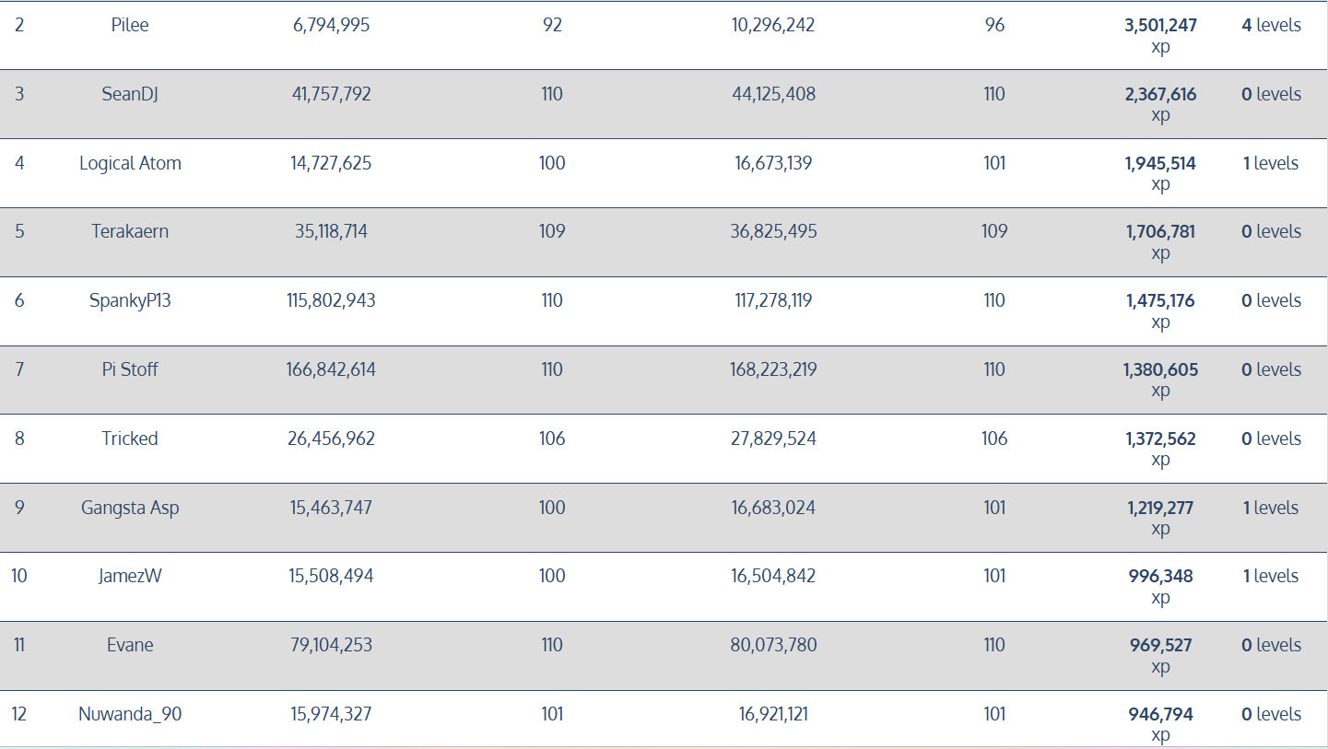Open Nuwanda_90's player profile
The image size is (1328, 749).
pyautogui.click(x=130, y=714)
